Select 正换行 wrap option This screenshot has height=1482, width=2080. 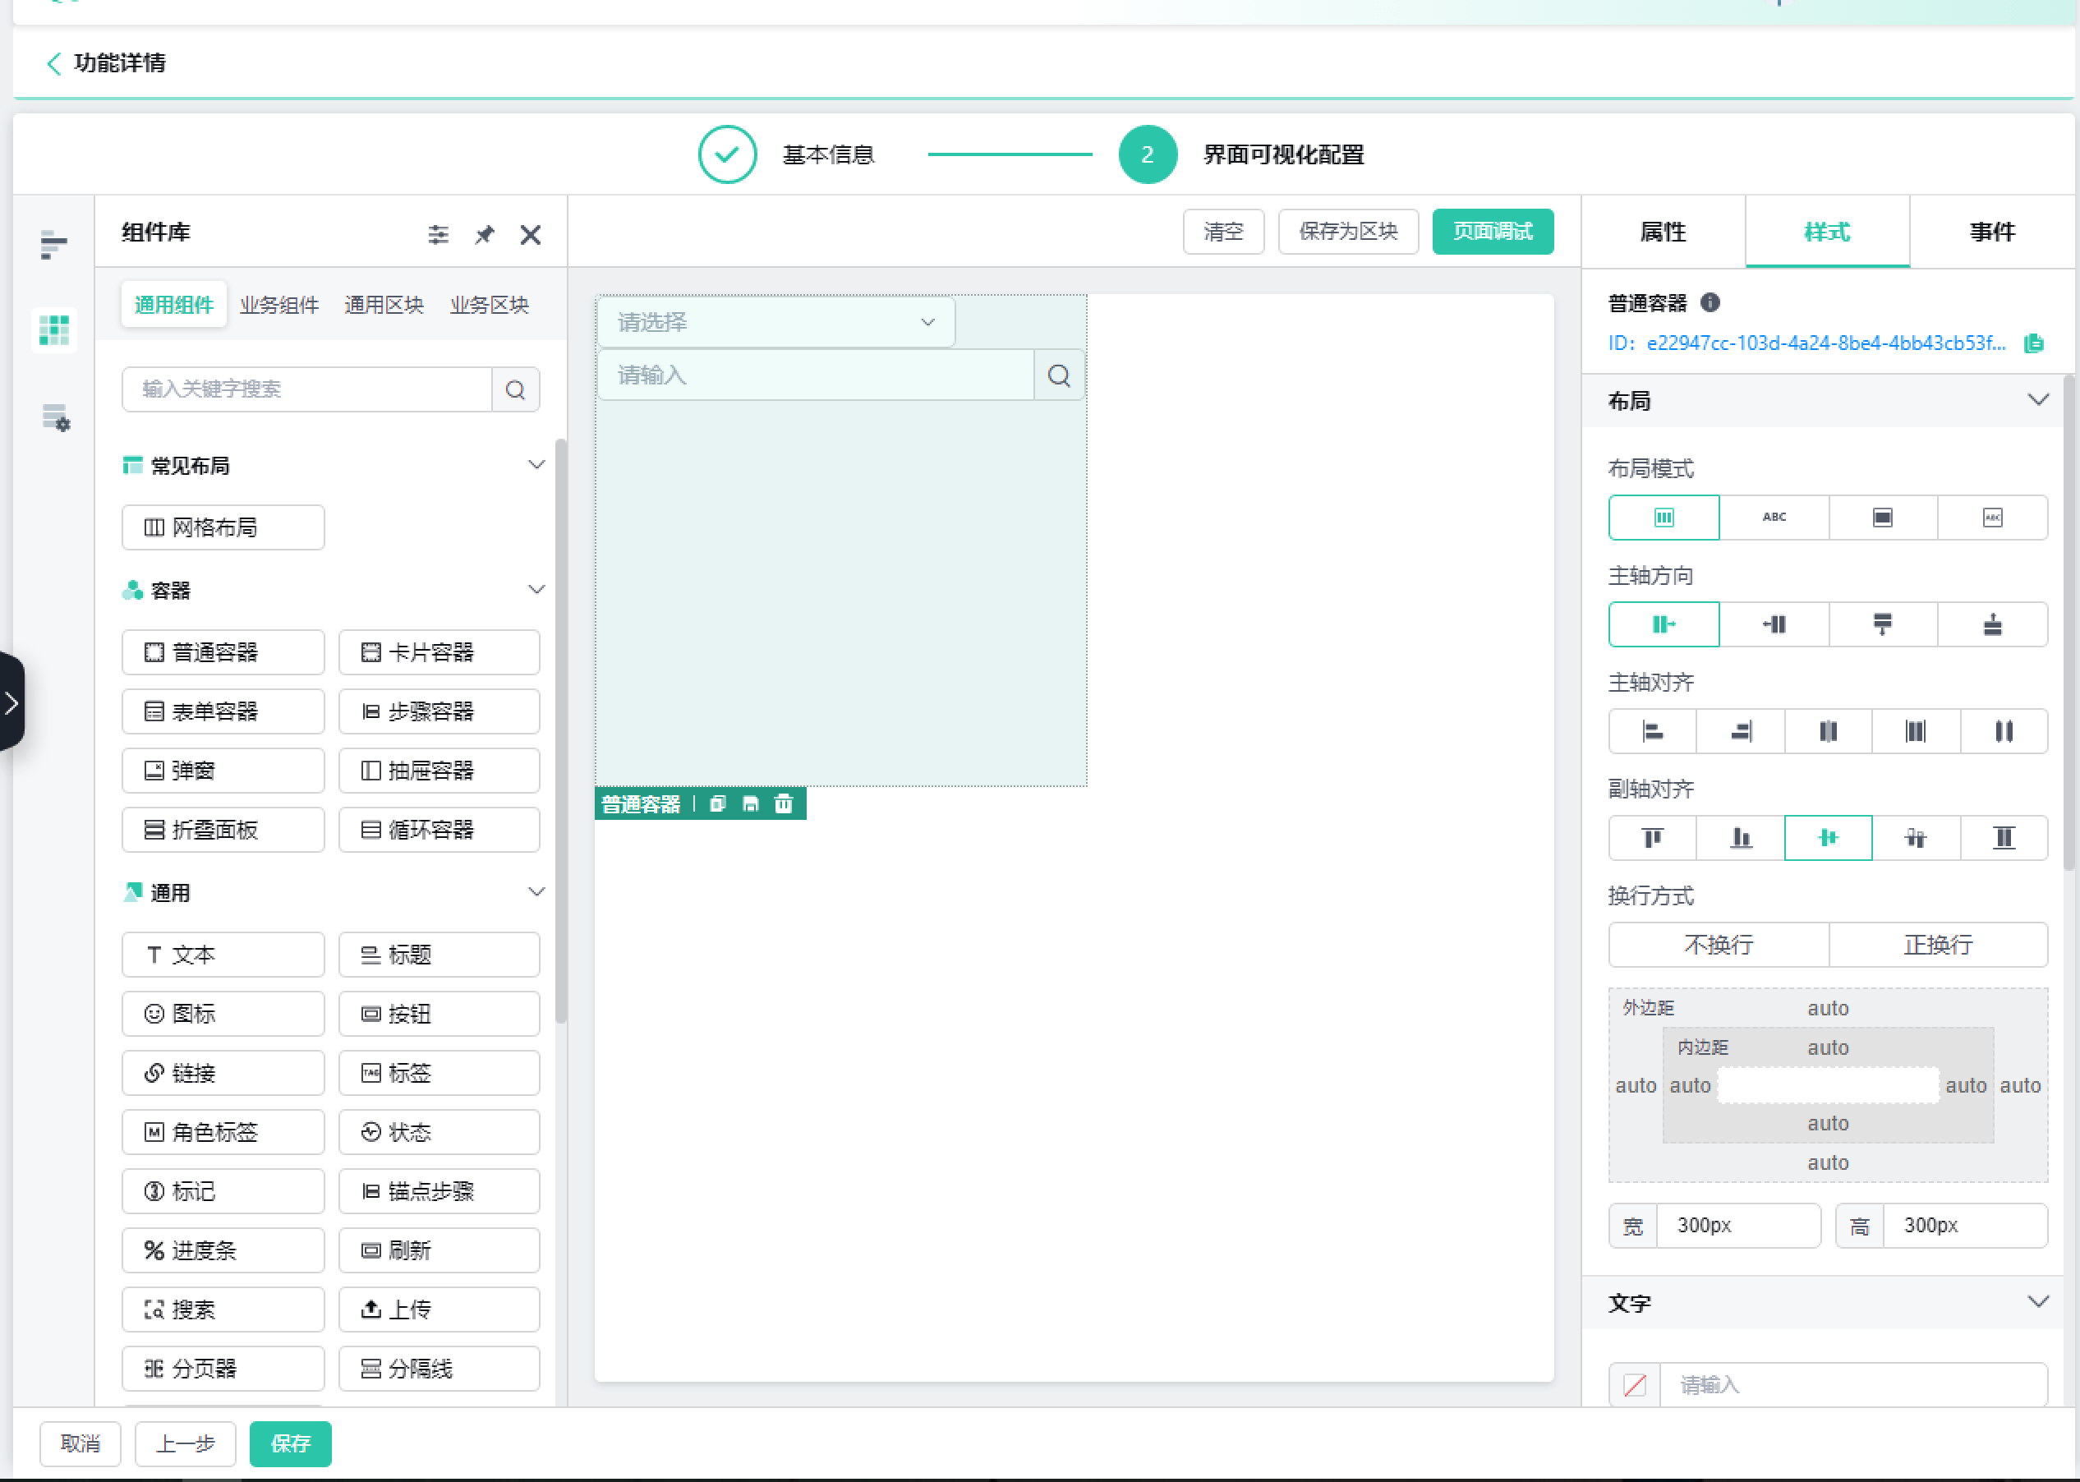tap(1938, 945)
